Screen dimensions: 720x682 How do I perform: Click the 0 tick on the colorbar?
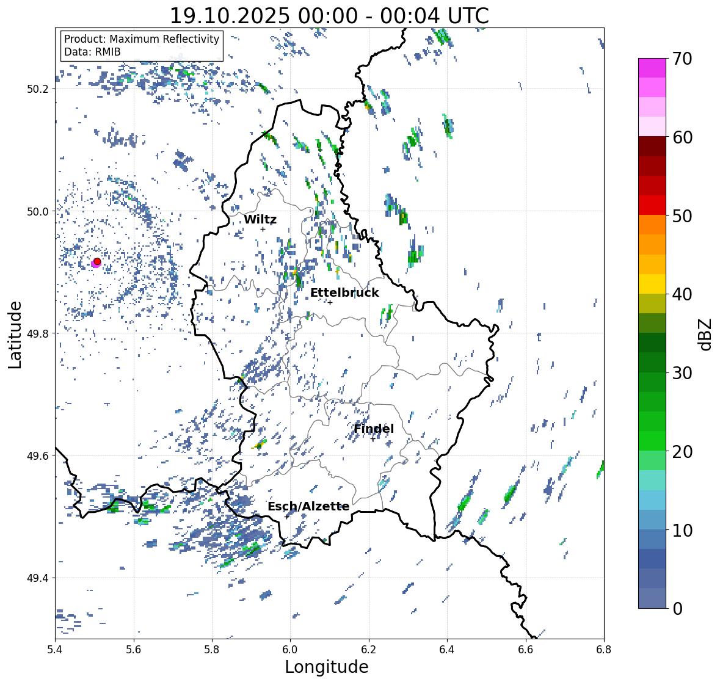point(677,609)
